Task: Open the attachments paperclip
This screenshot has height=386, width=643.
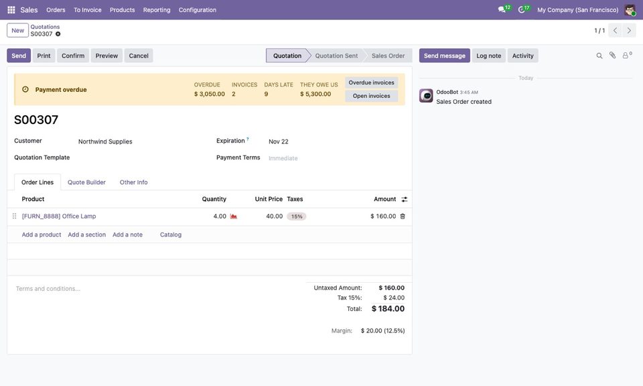Action: pyautogui.click(x=612, y=56)
